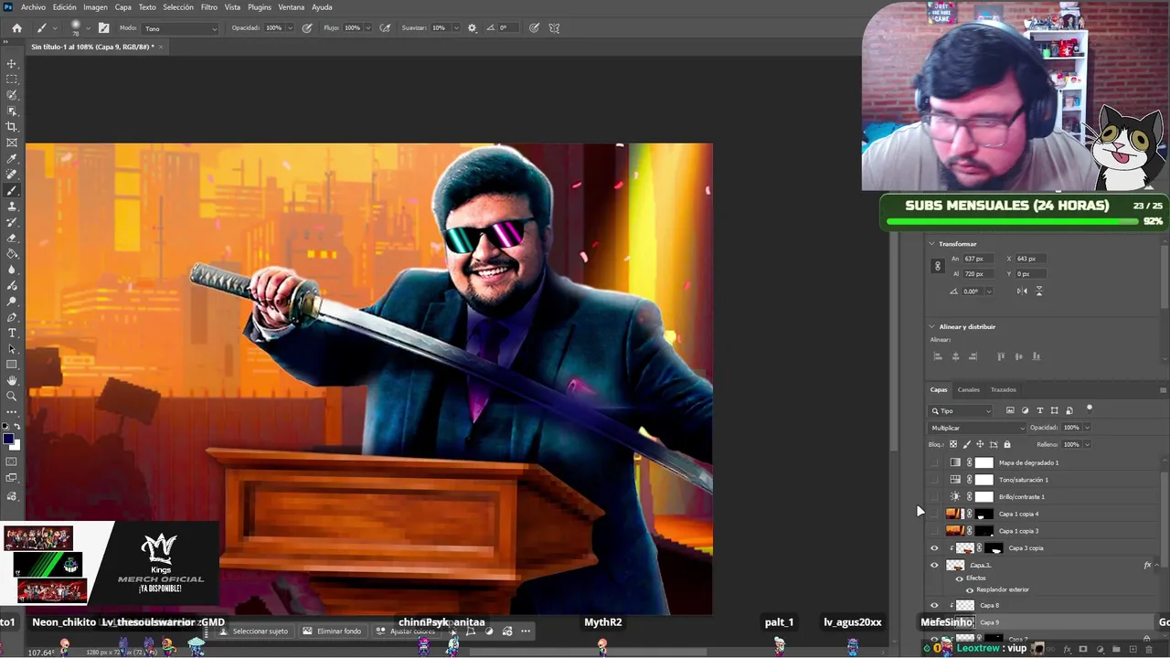The height and width of the screenshot is (658, 1170).
Task: Open the Archivo menu
Action: 33,7
